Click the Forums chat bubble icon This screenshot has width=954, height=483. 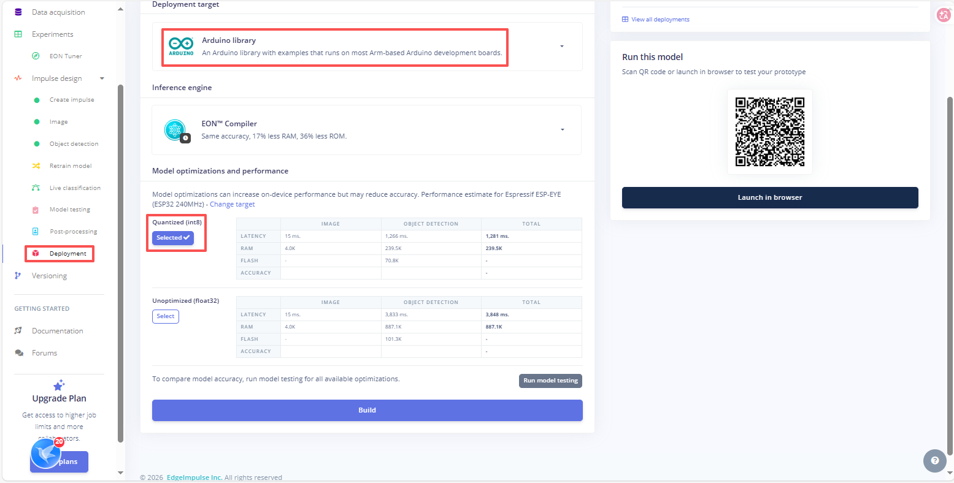19,353
